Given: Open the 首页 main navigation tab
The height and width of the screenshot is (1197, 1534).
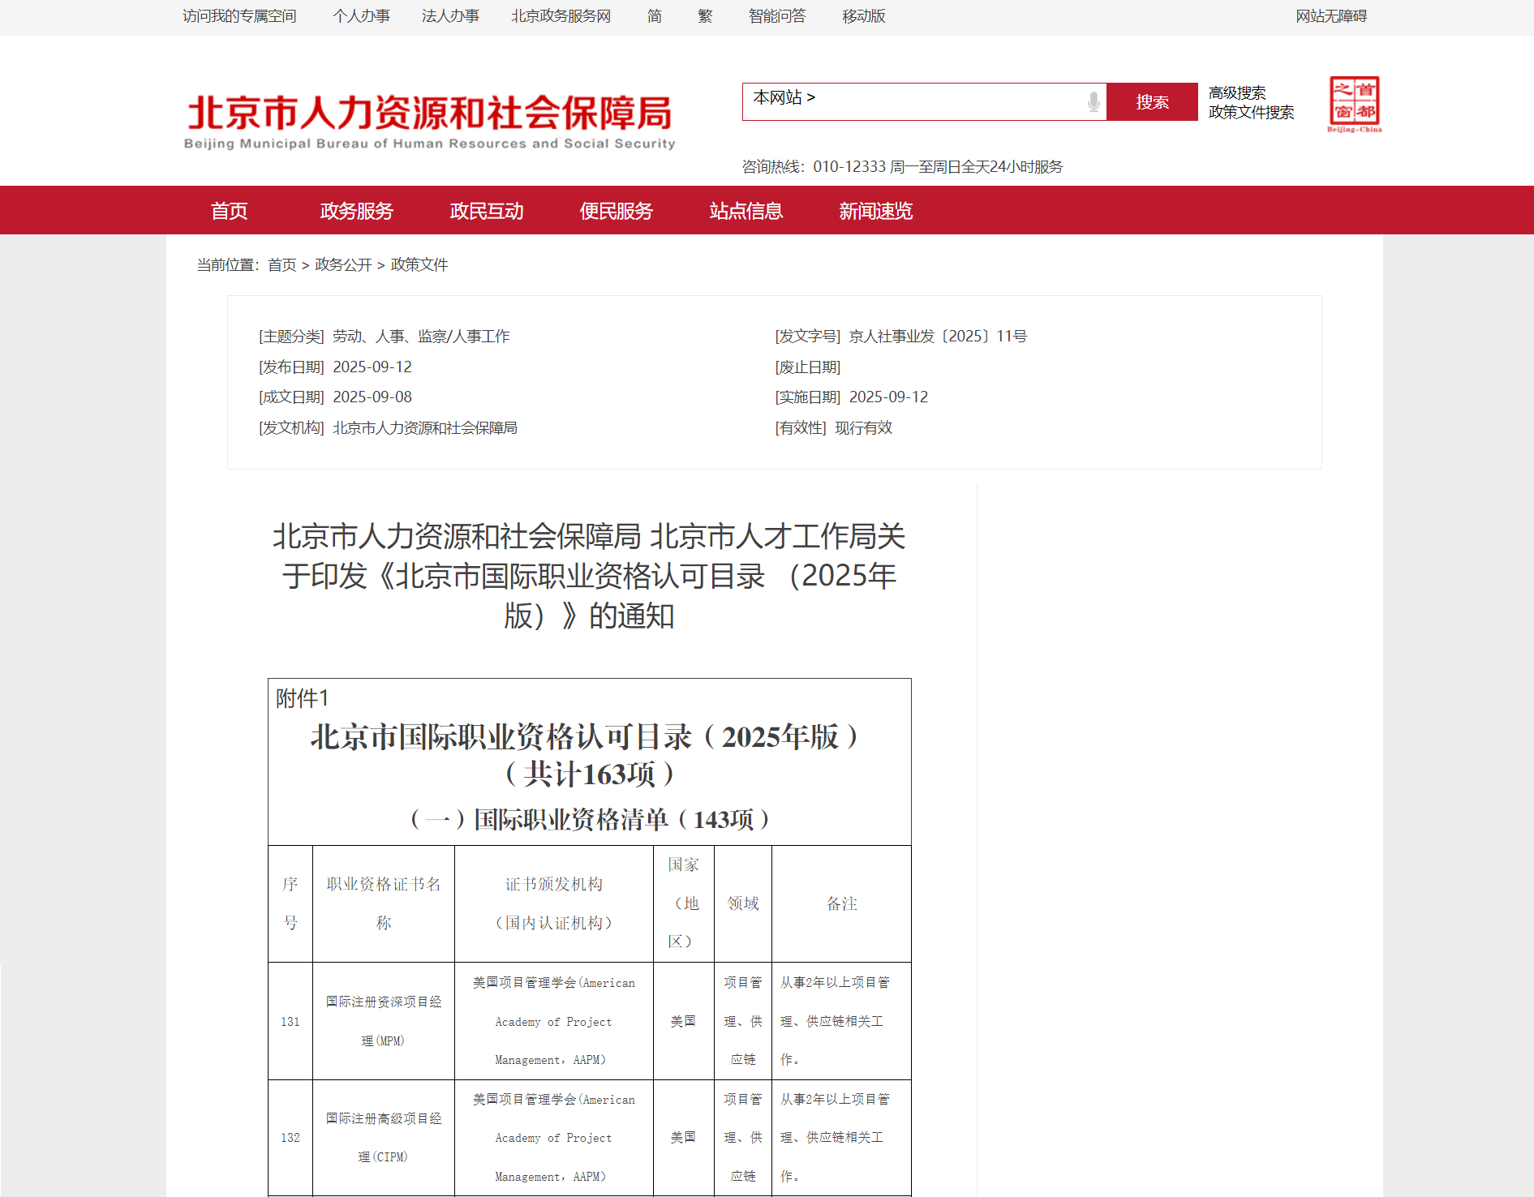Looking at the screenshot, I should (229, 211).
